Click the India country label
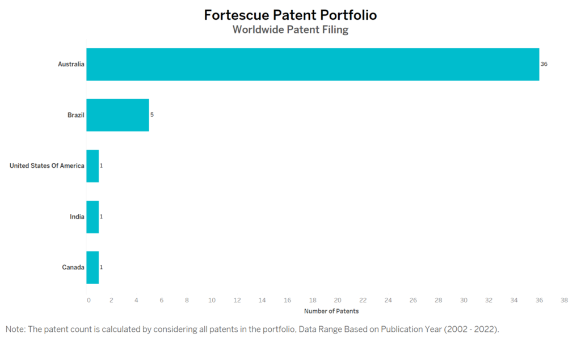This screenshot has width=581, height=342. click(x=77, y=217)
